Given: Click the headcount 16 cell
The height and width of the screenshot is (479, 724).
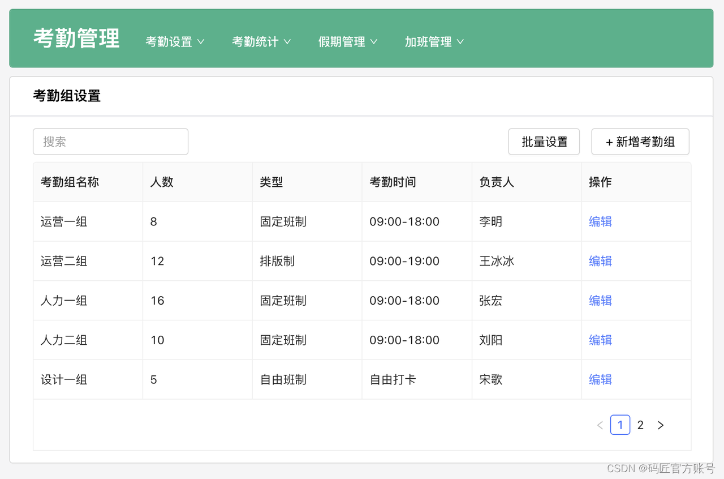Looking at the screenshot, I should click(197, 301).
